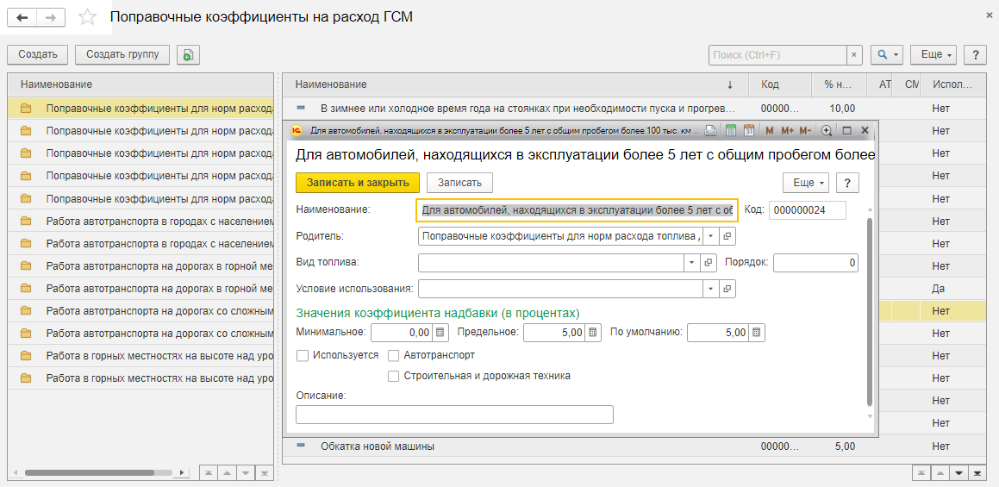
Task: Click the M+ memory add button
Action: [787, 131]
